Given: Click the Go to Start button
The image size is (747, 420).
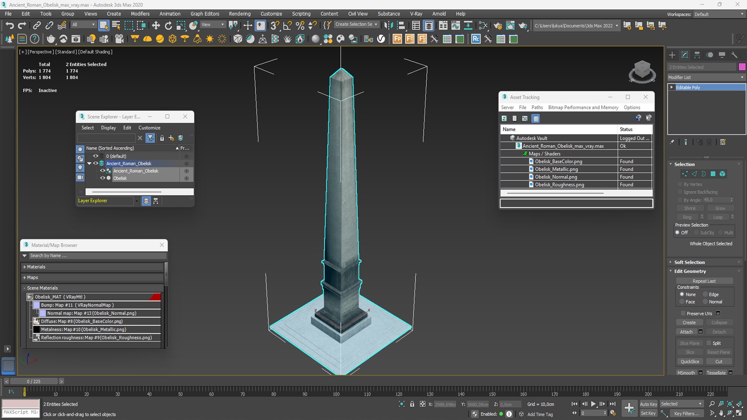Looking at the screenshot, I should (574, 404).
